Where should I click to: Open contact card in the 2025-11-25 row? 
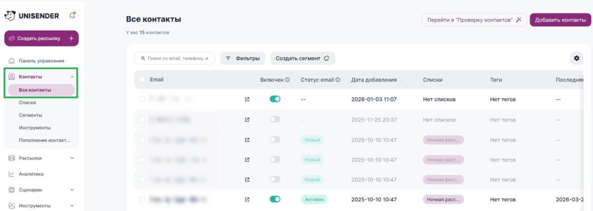[x=247, y=119]
